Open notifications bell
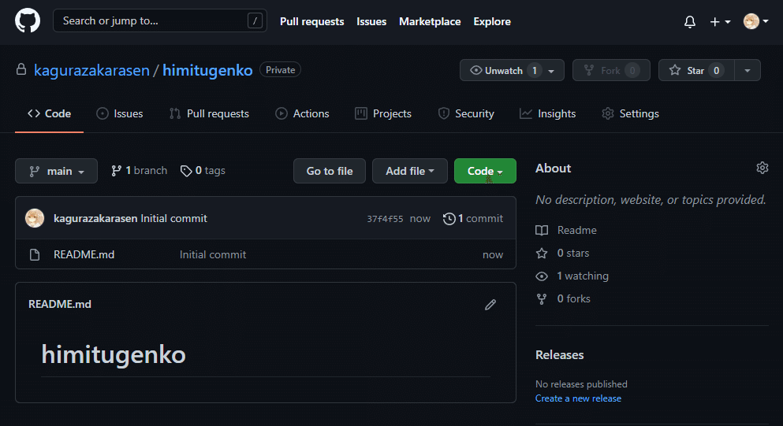This screenshot has width=783, height=426. click(690, 21)
